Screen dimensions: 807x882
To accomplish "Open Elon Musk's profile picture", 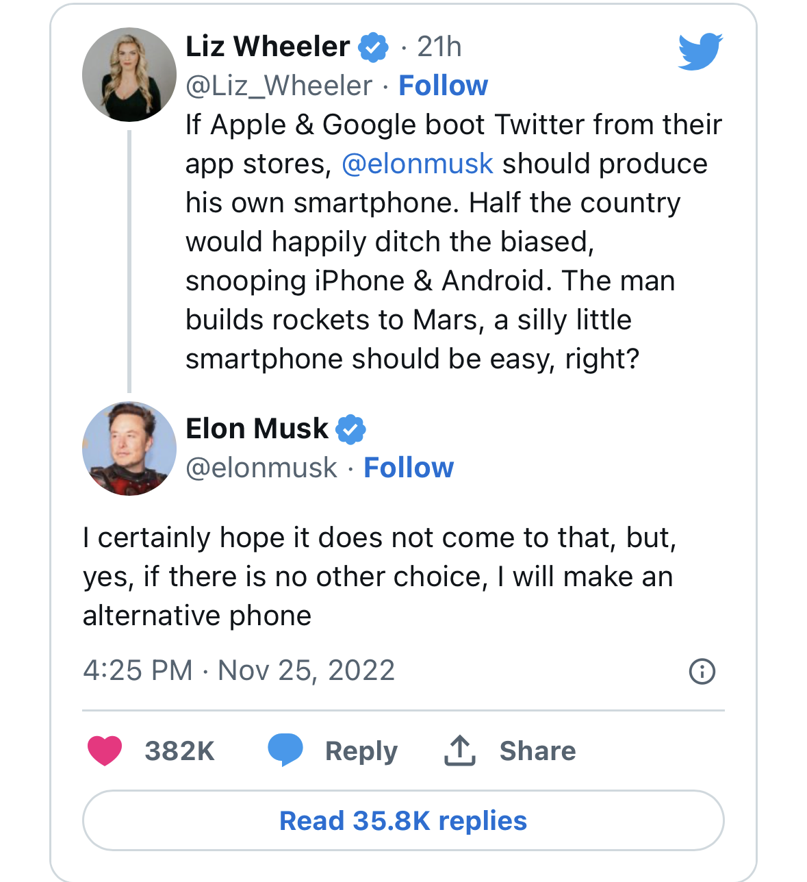I will click(129, 449).
